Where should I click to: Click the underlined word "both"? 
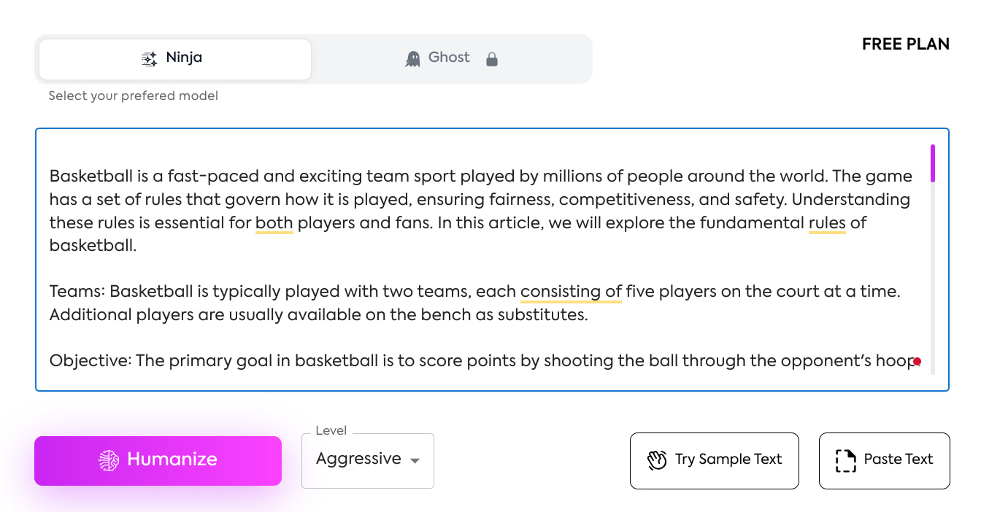(x=274, y=223)
